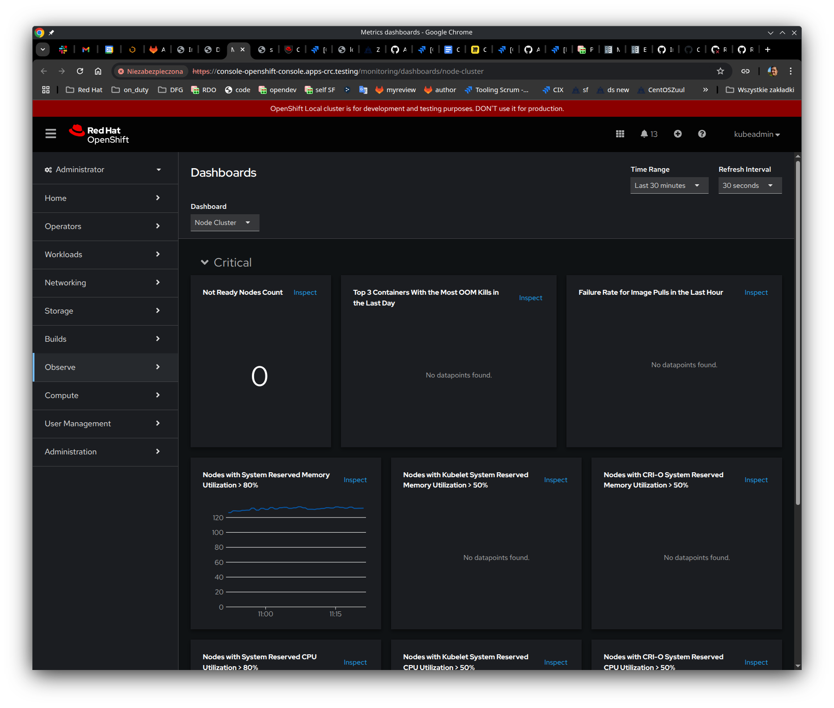
Task: Open the application launcher grid icon
Action: (x=620, y=134)
